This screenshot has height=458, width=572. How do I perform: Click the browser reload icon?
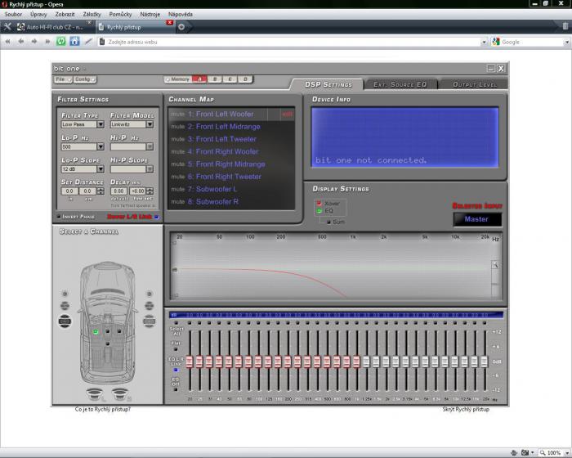pos(61,41)
